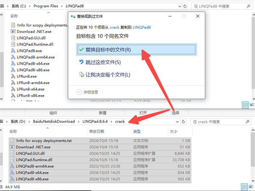
Task: Open the 组织 ribbon group
Action: pos(53,113)
